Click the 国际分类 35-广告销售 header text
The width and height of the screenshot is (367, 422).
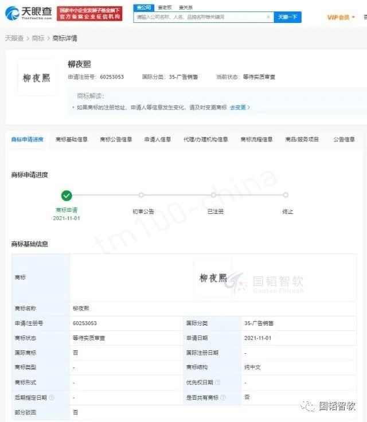[170, 77]
